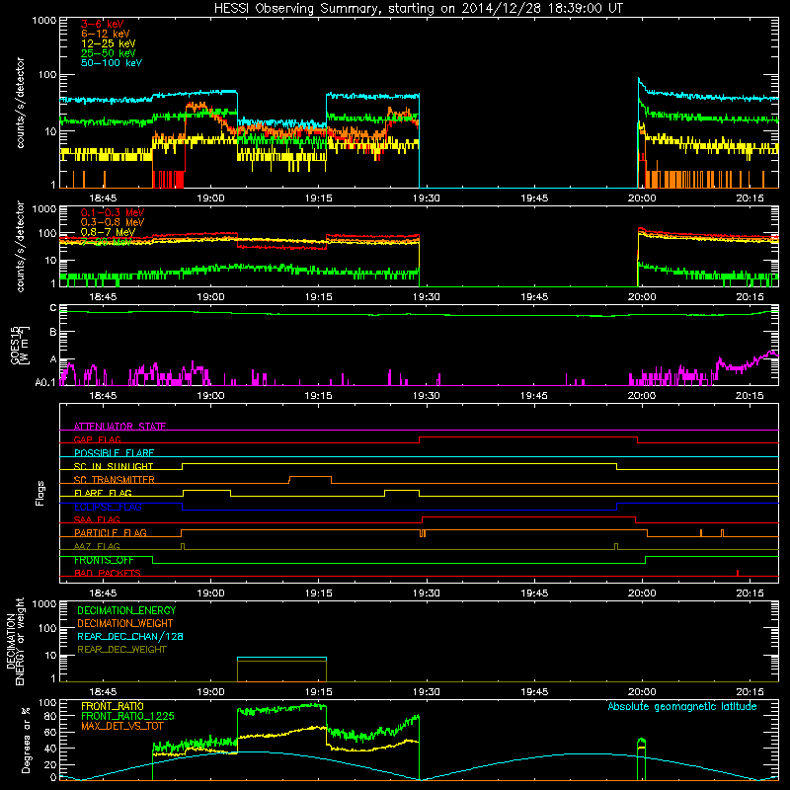Pick the cyan "50-100 keV" legend label
Image resolution: width=790 pixels, height=790 pixels.
click(112, 63)
